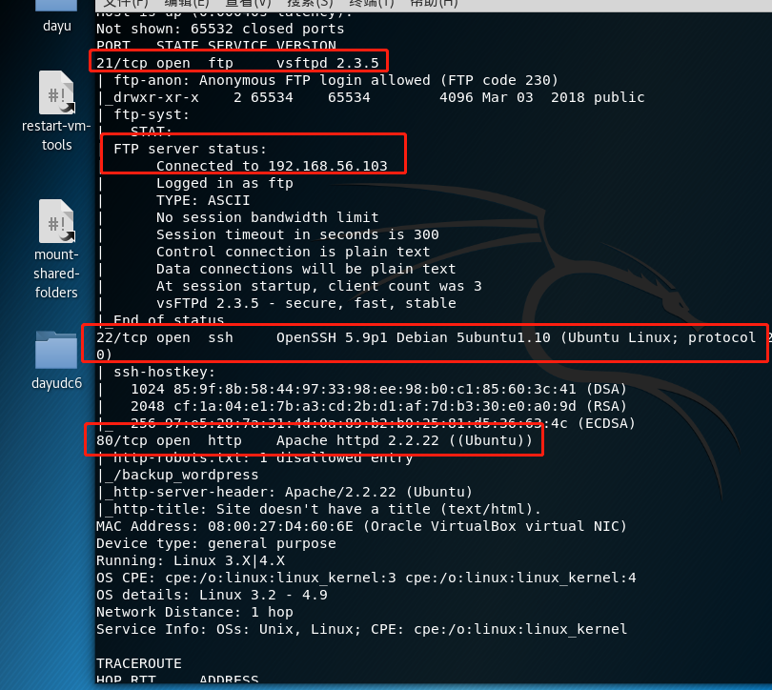Click 'No session bandwidth limit' line
The image size is (772, 690).
click(x=268, y=217)
